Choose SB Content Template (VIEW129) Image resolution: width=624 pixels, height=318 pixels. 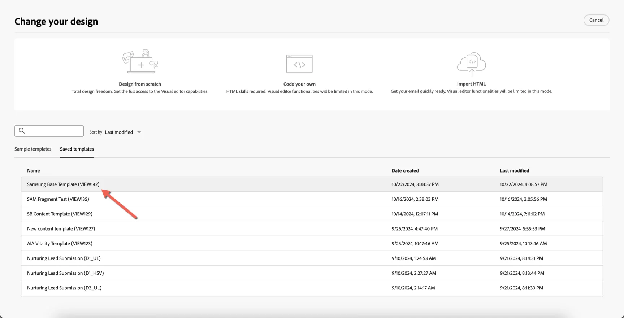point(312,214)
